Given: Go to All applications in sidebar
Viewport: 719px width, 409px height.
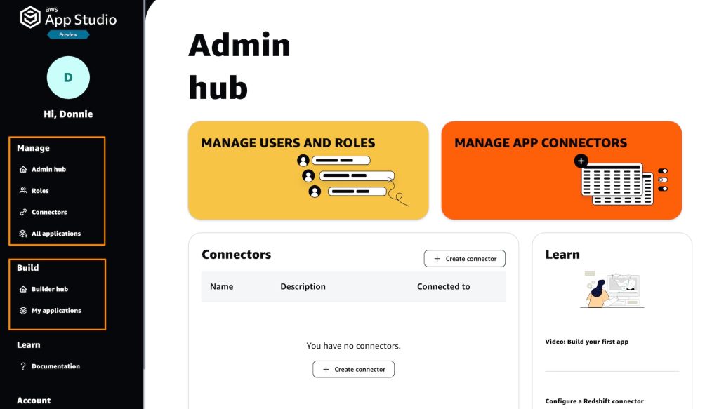Looking at the screenshot, I should point(56,234).
